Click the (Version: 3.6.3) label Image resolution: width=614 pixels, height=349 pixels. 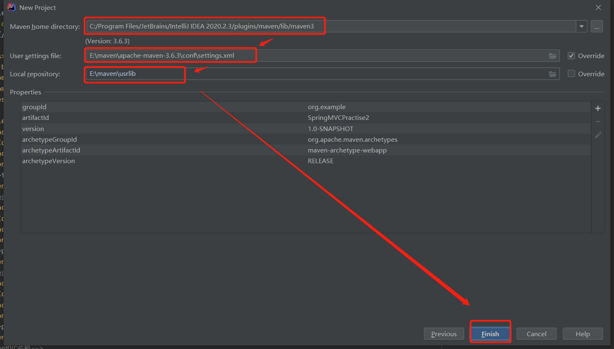(107, 41)
